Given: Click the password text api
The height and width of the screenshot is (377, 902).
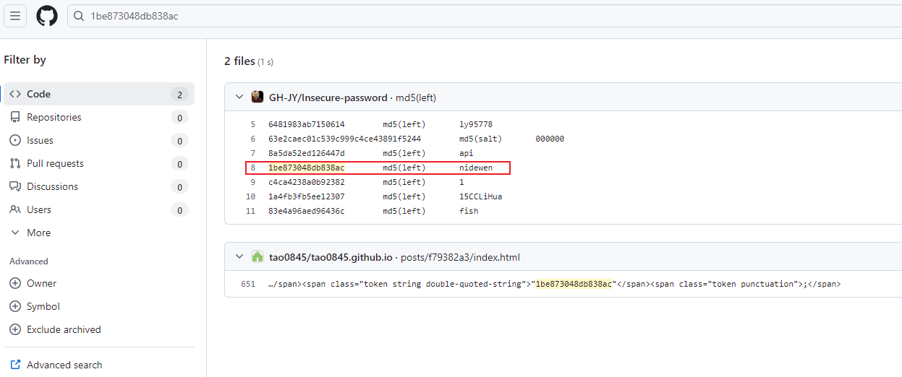Looking at the screenshot, I should pos(467,153).
